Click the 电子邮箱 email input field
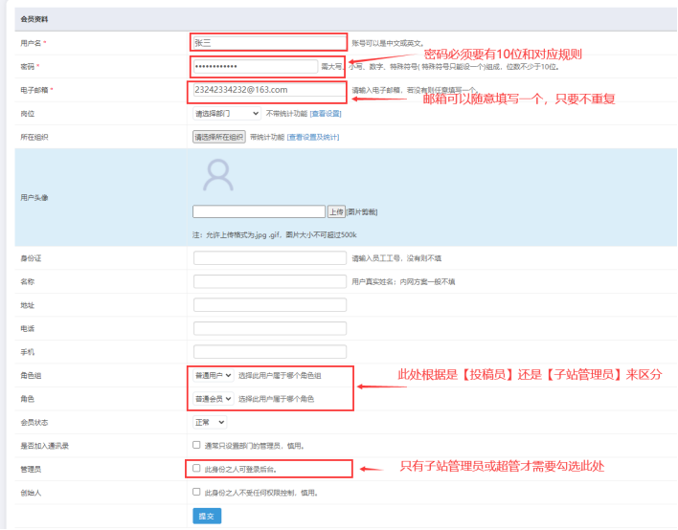Viewport: 678px width, 530px height. point(268,90)
